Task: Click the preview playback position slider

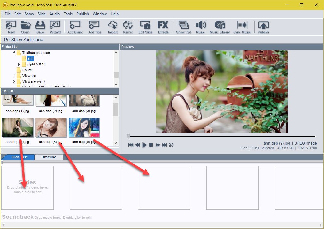Action: pos(129,137)
